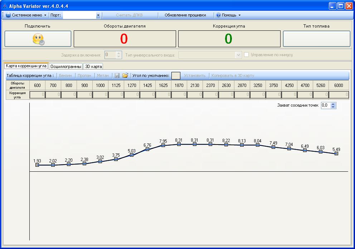Image resolution: width=355 pixels, height=249 pixels.
Task: Select the 8,31 graph point at 1870 rpm
Action: pyautogui.click(x=179, y=144)
